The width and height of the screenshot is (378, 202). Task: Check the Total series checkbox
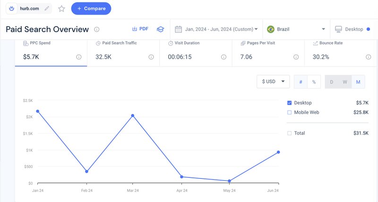coord(290,133)
